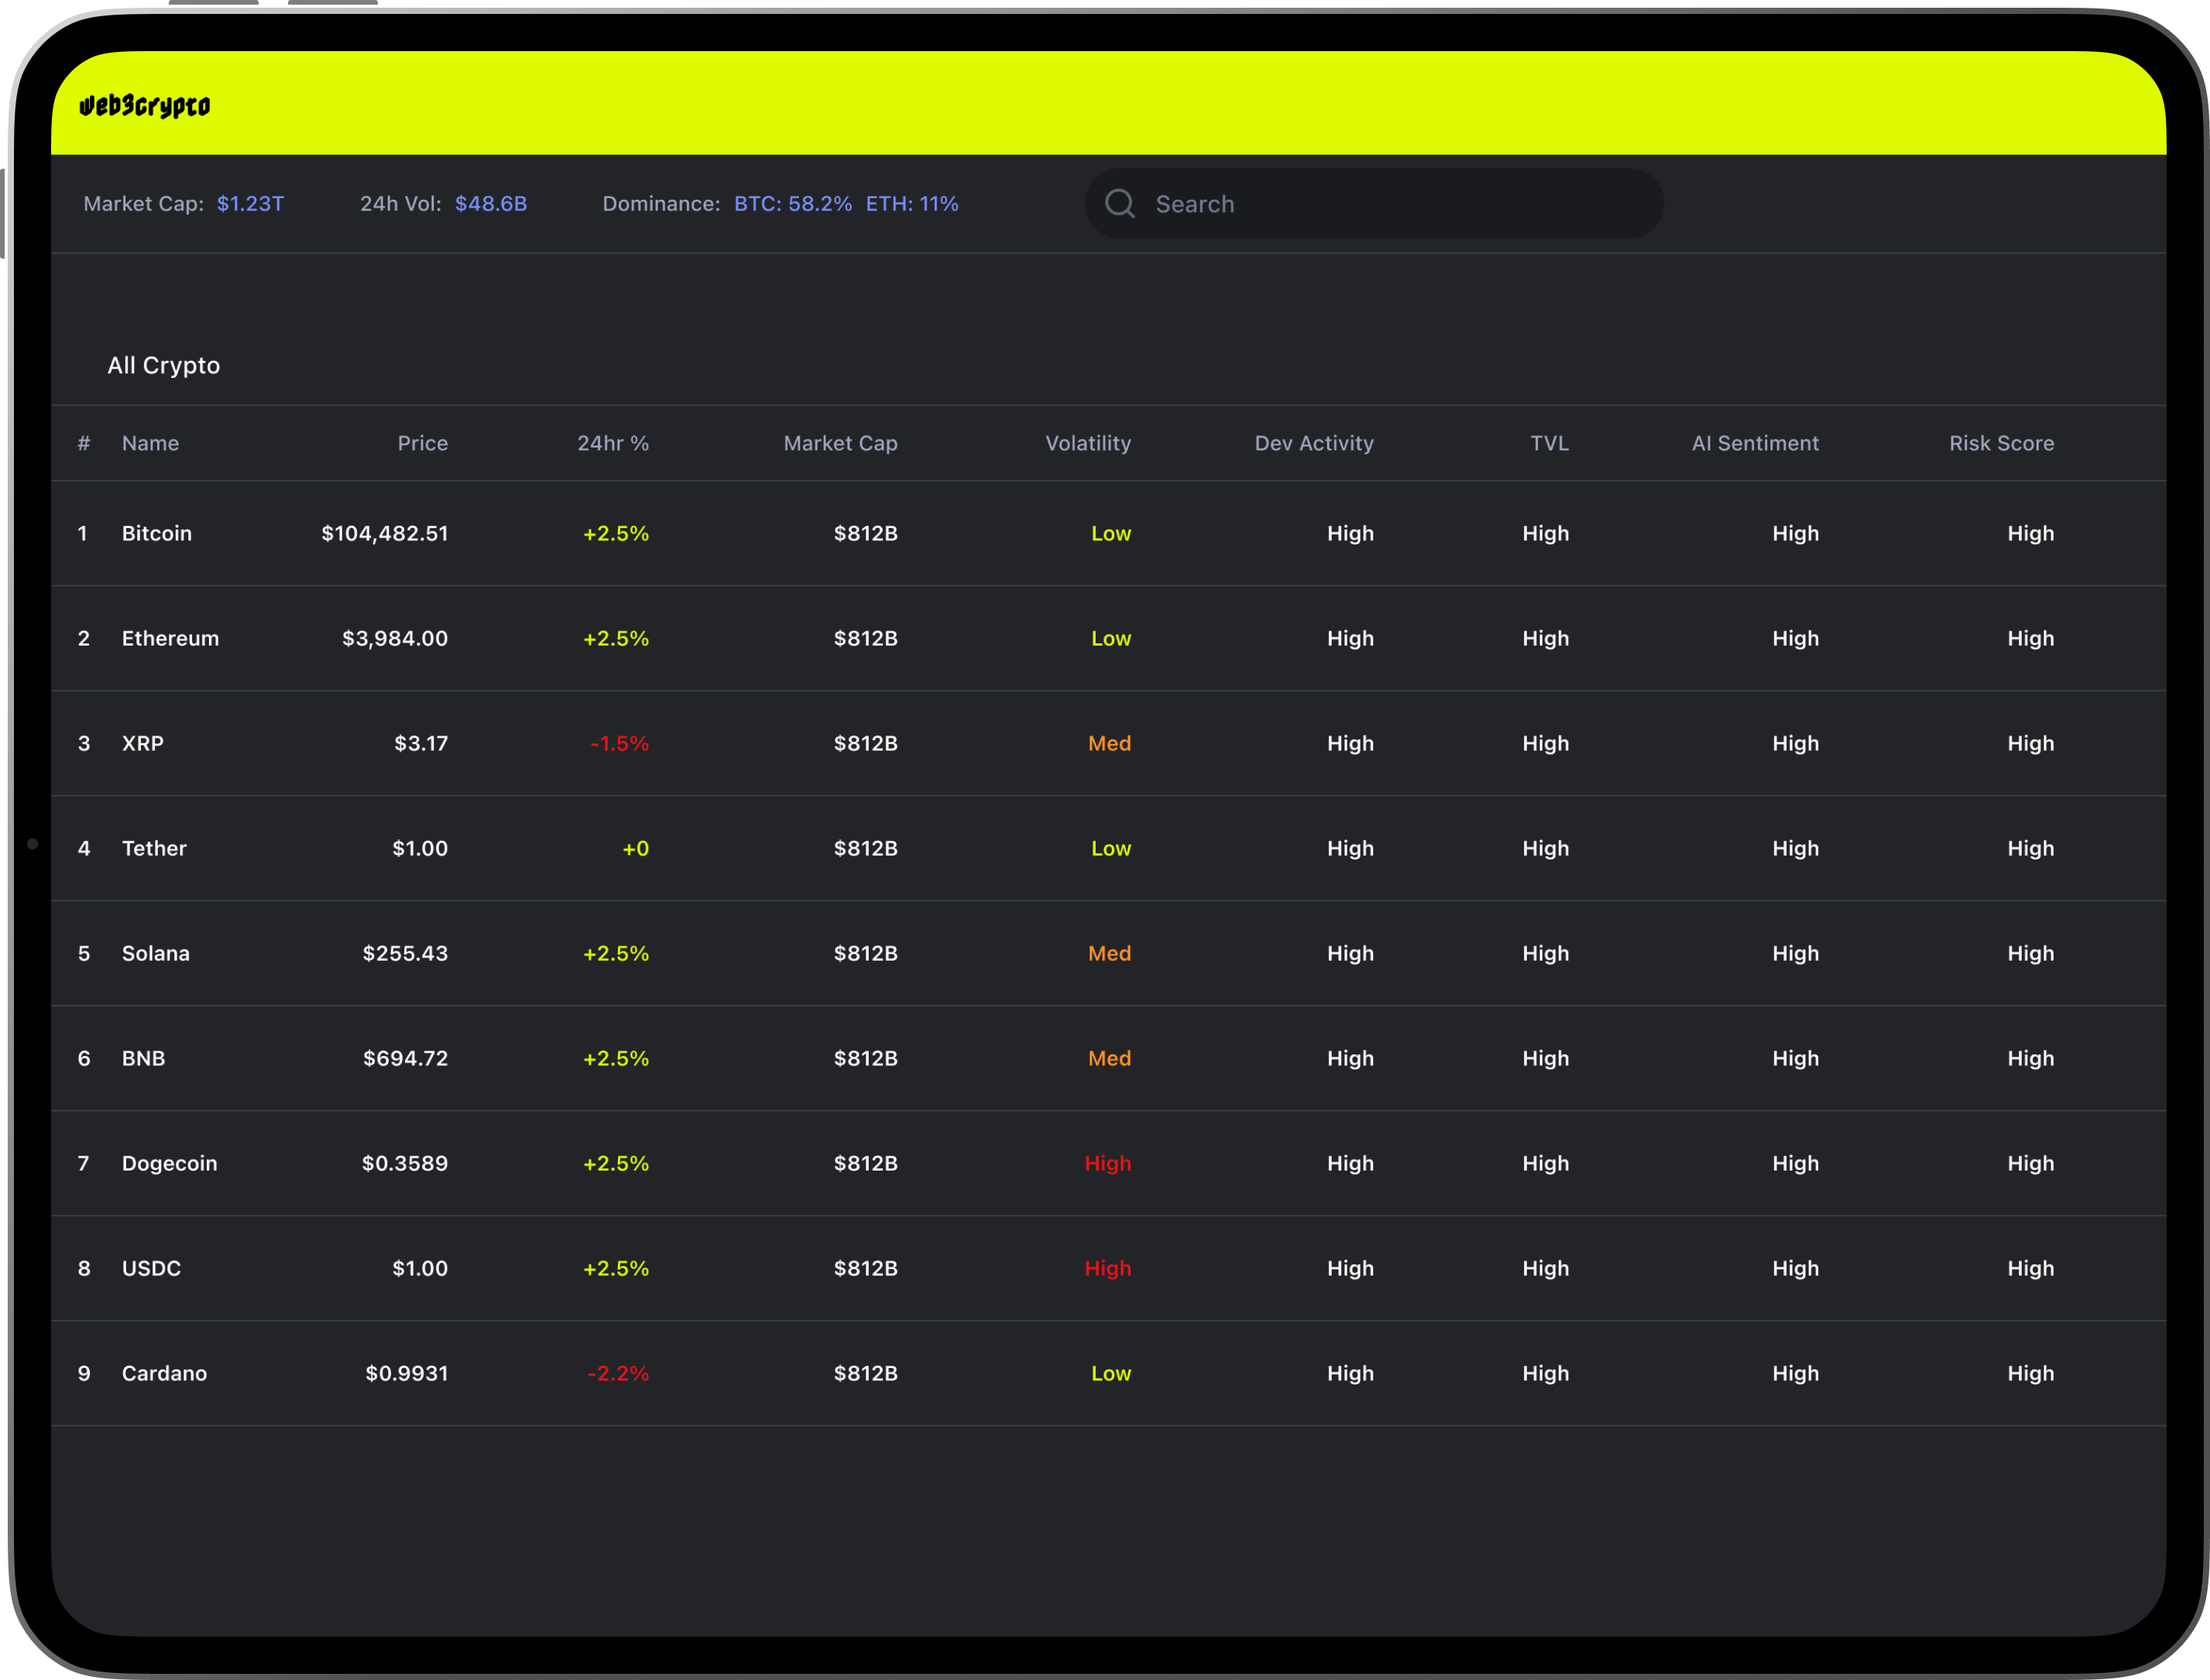2210x1680 pixels.
Task: Click XRP's Med volatility label
Action: click(1109, 743)
